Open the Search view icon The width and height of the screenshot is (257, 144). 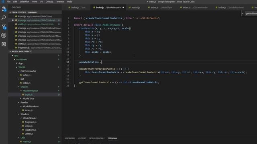tap(4, 18)
